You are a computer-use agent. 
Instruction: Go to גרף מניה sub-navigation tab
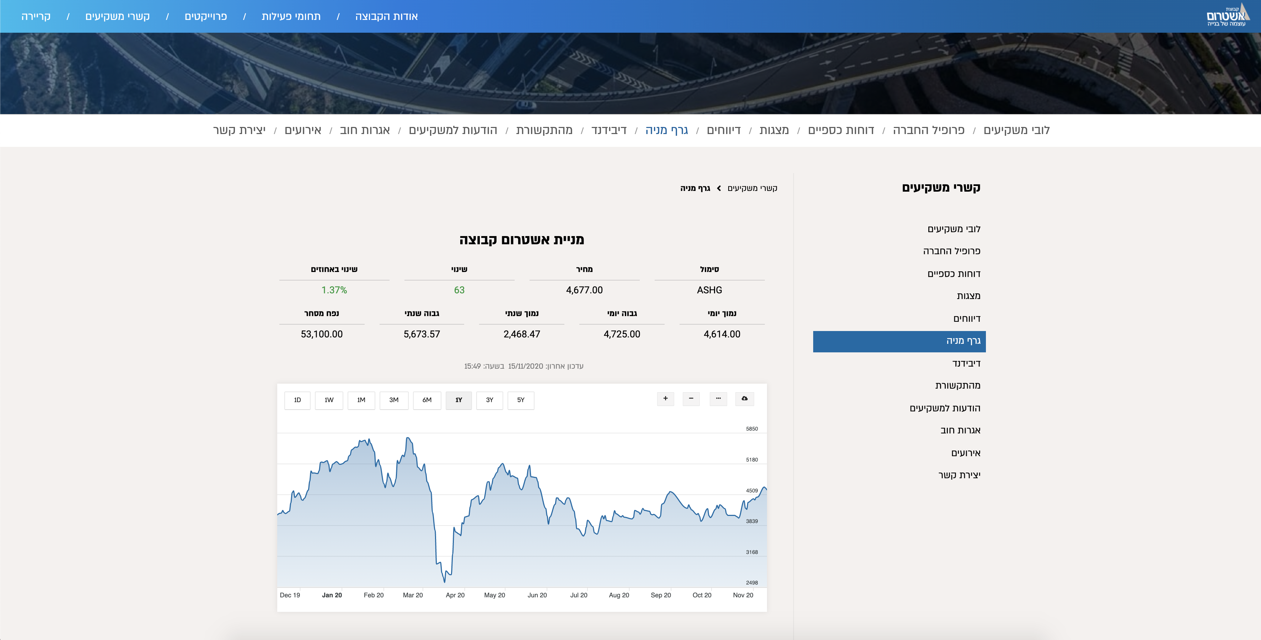(667, 130)
